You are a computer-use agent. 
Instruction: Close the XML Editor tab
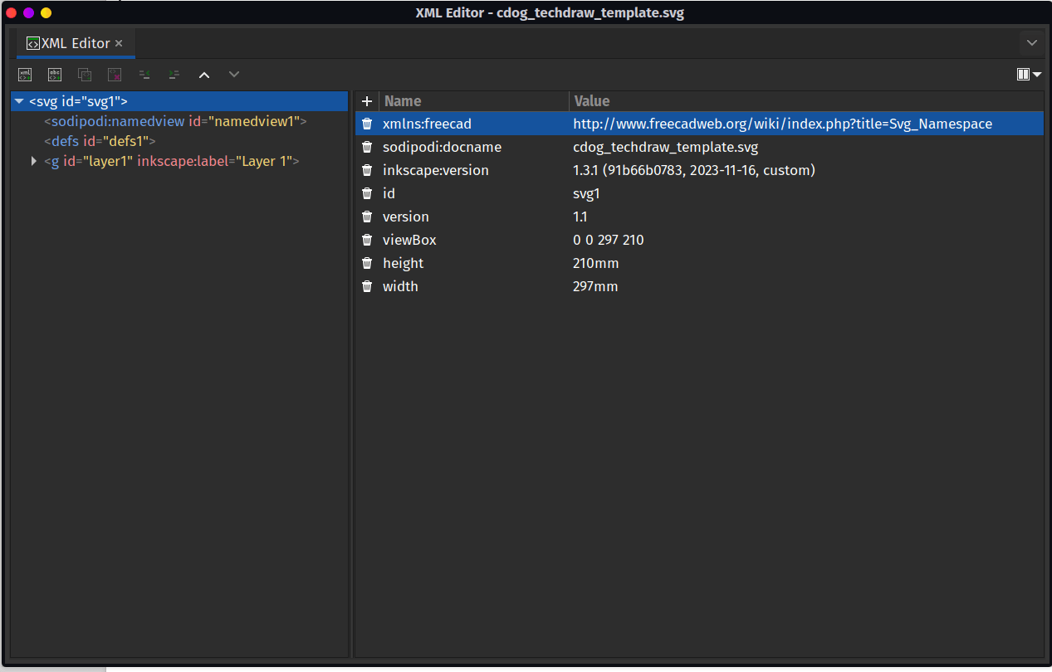[x=119, y=43]
